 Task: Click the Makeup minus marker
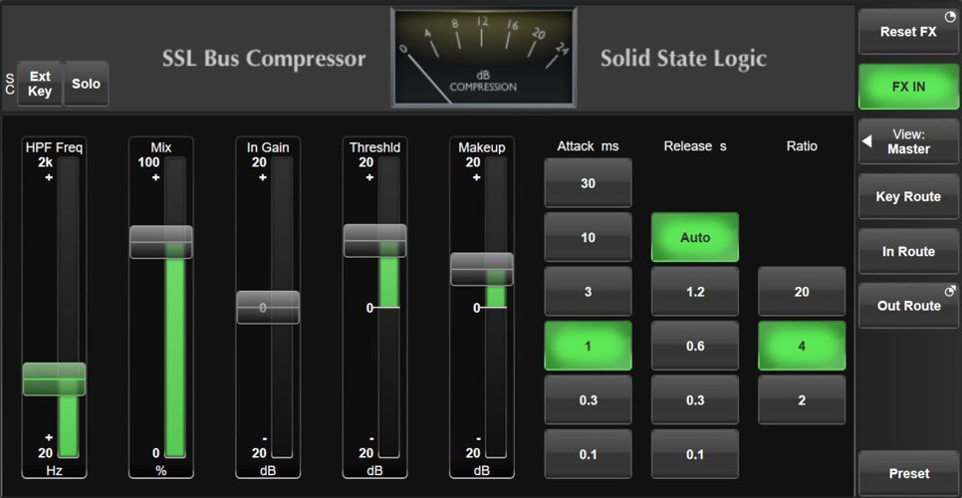(x=479, y=438)
